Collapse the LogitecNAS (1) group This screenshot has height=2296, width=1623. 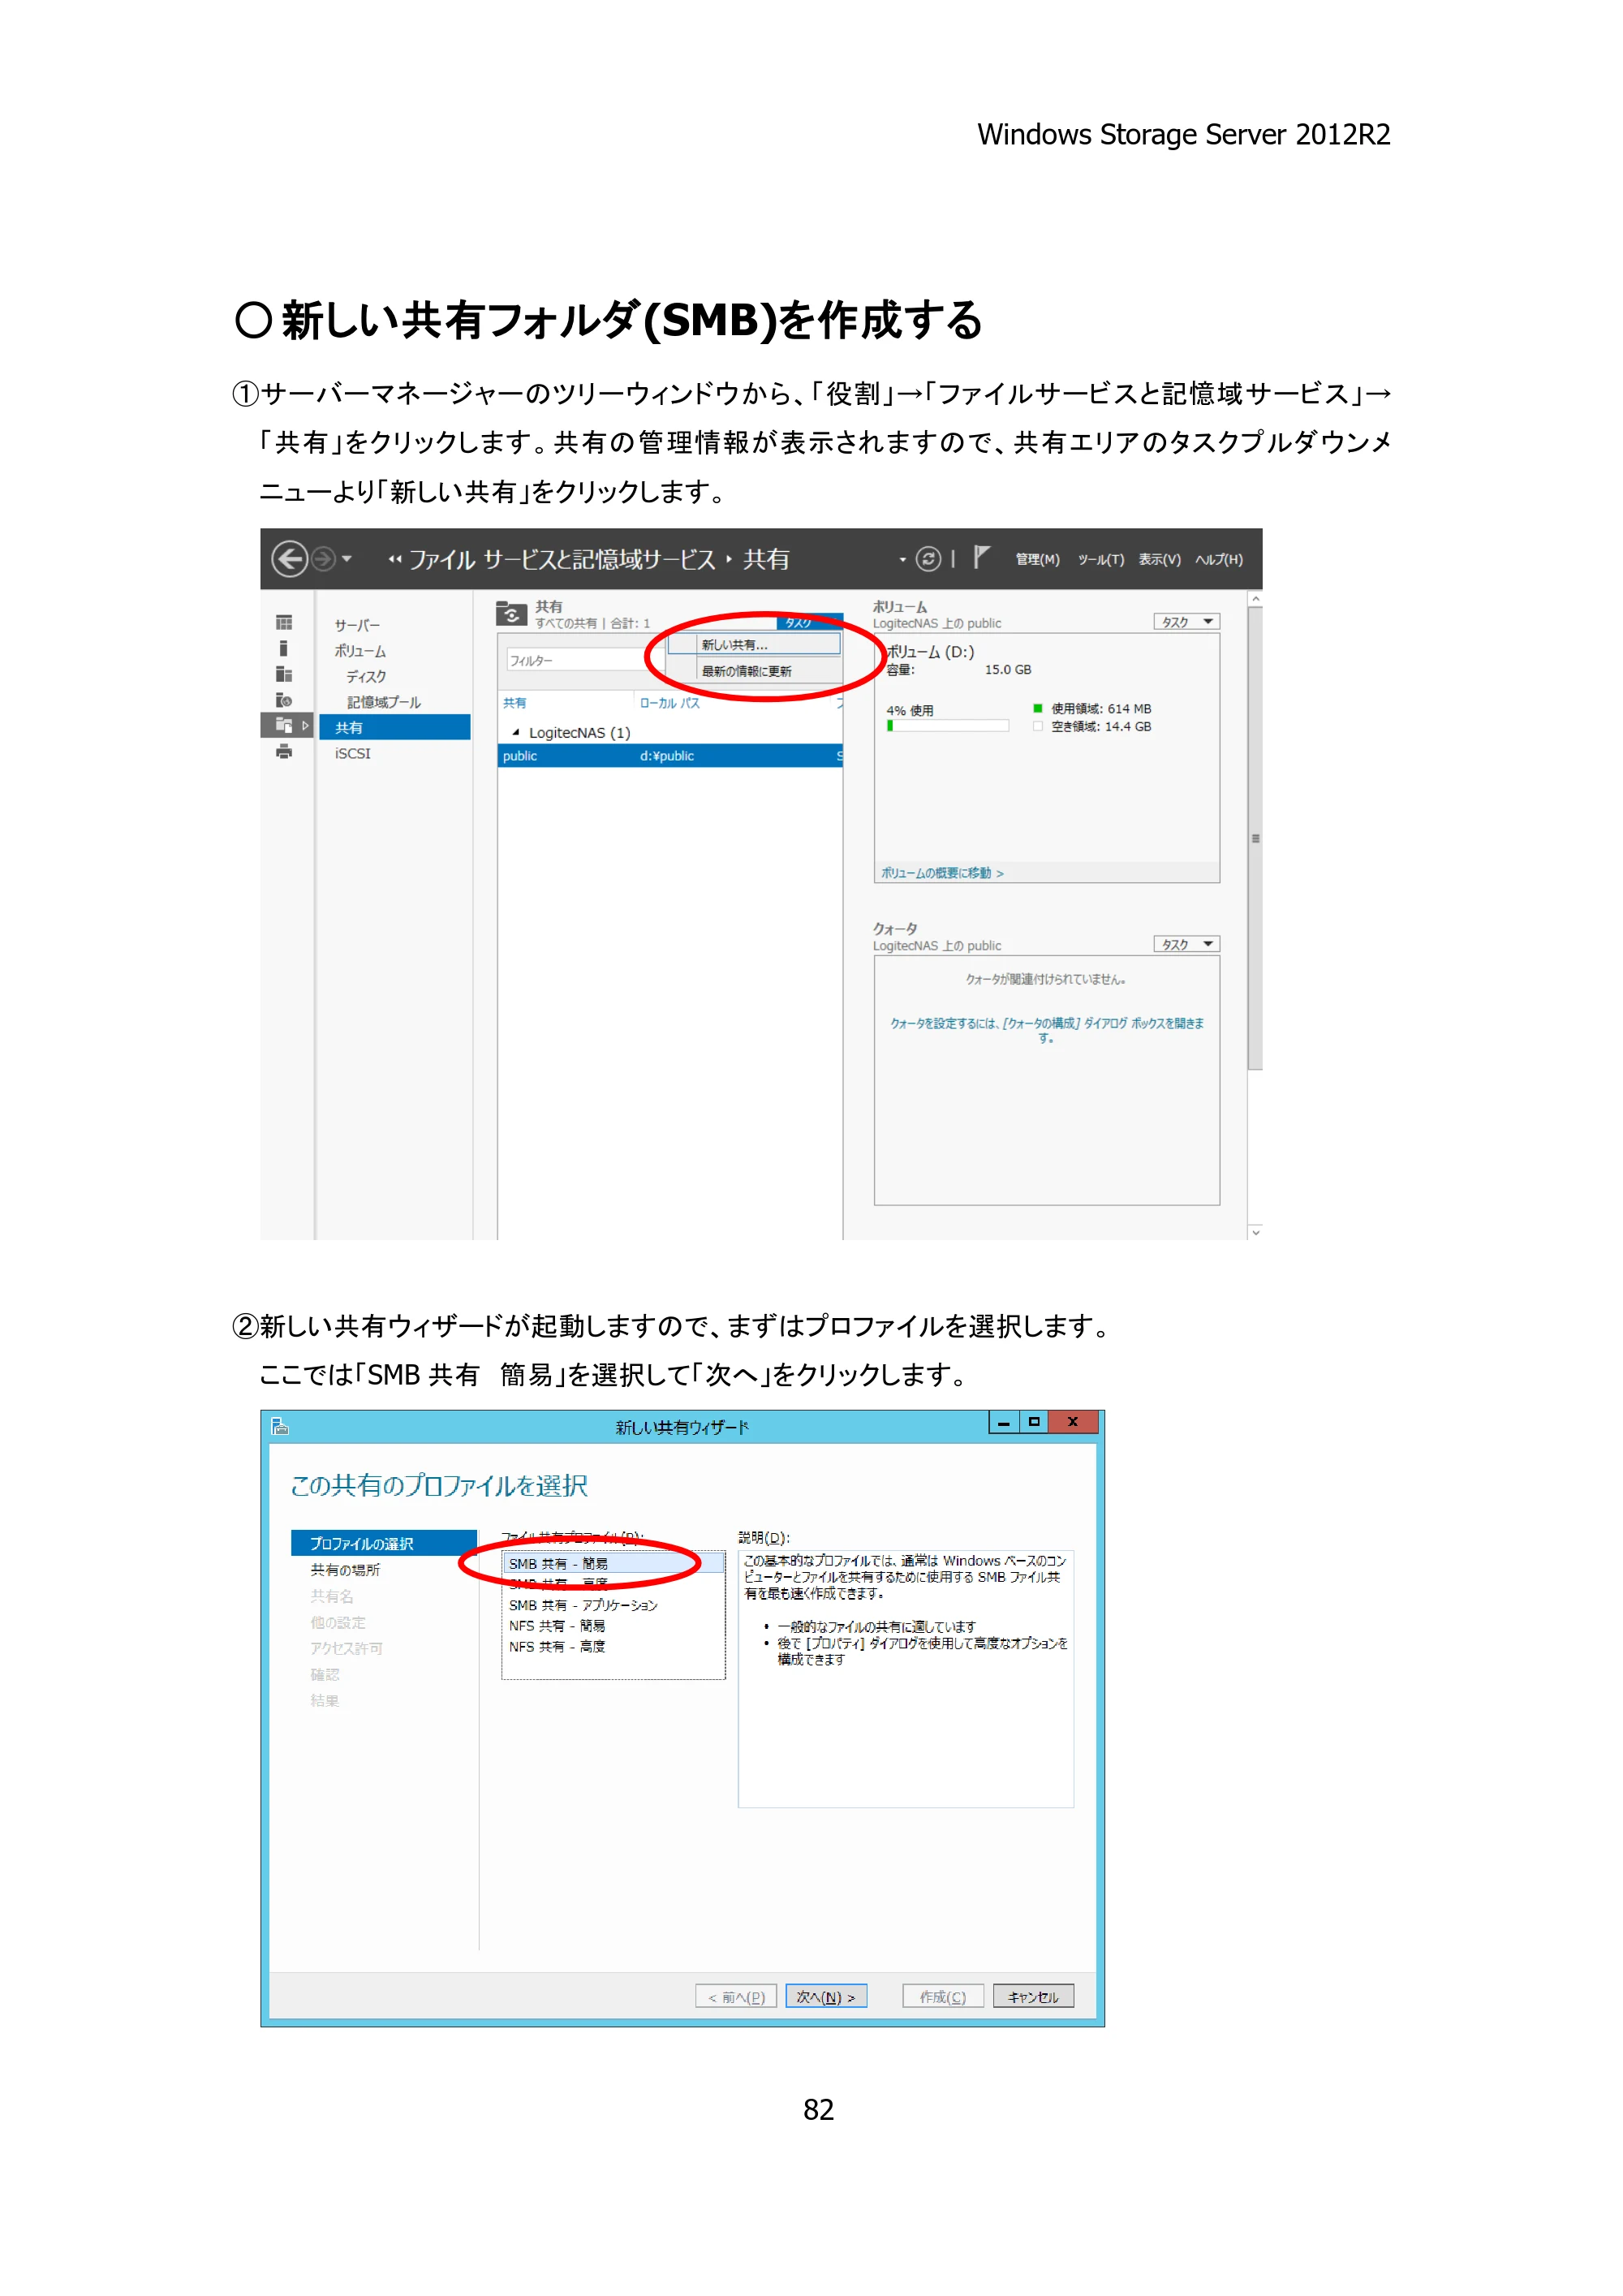515,732
